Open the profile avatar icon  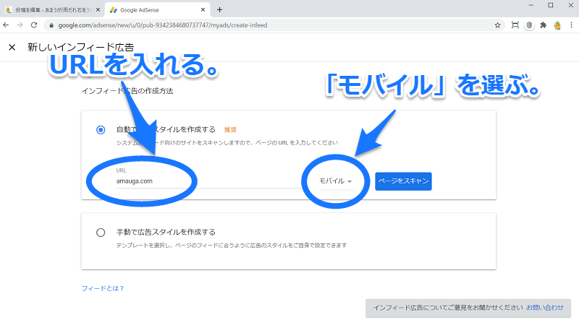(x=557, y=25)
